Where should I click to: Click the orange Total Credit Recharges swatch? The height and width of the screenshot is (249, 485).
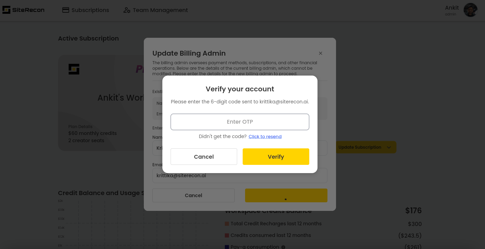pos(227,224)
